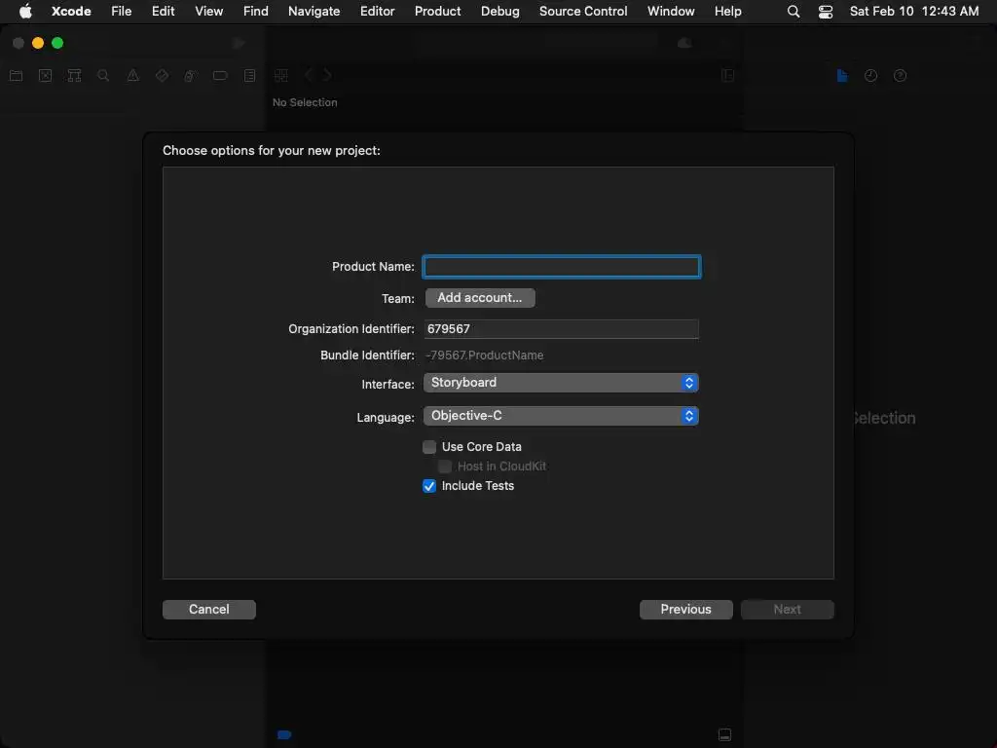The image size is (997, 748).
Task: Click the Product Name text field
Action: coord(562,267)
